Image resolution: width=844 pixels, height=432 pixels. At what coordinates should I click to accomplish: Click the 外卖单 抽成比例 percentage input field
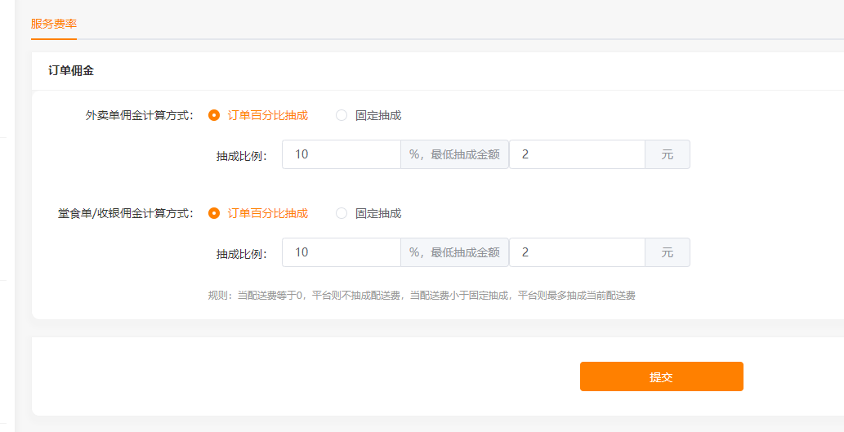click(x=342, y=154)
